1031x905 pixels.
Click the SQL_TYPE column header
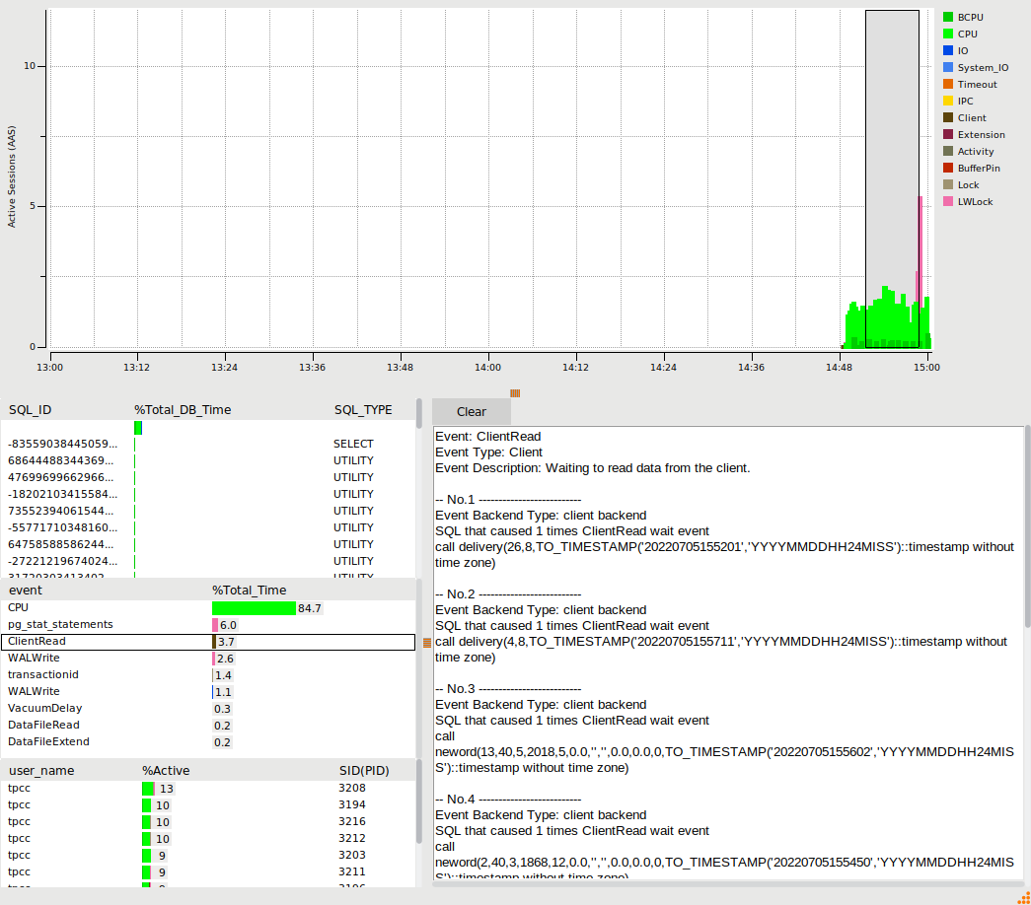tap(363, 410)
